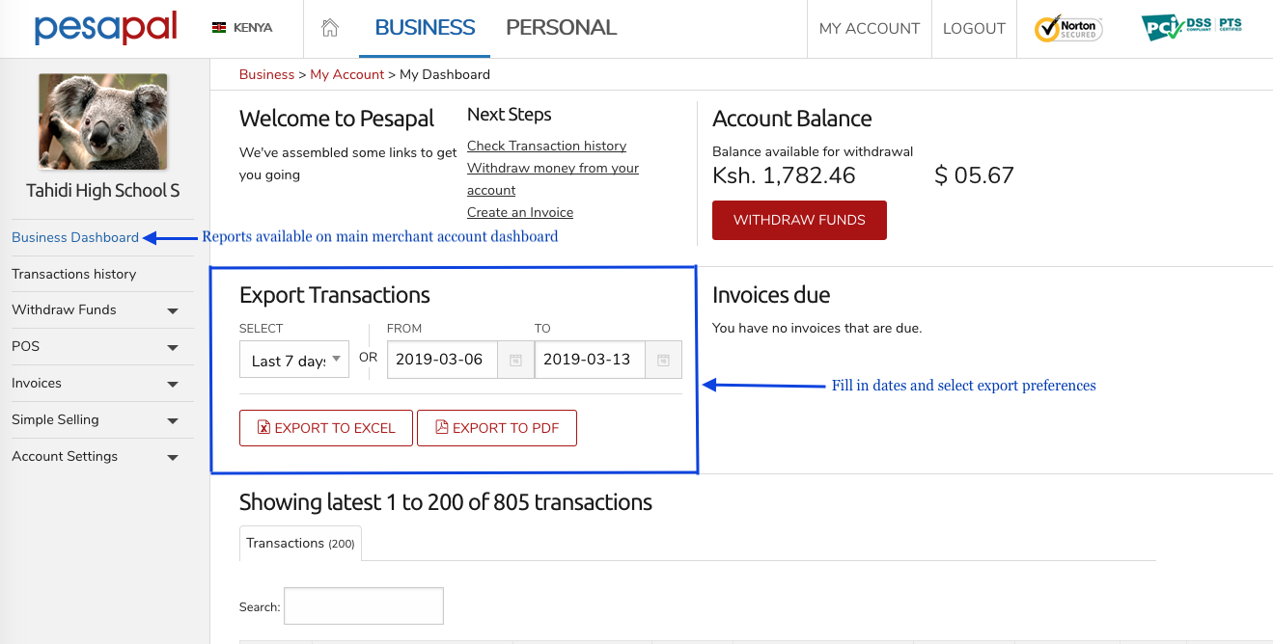
Task: Click the Account Balance heading
Action: 792,119
